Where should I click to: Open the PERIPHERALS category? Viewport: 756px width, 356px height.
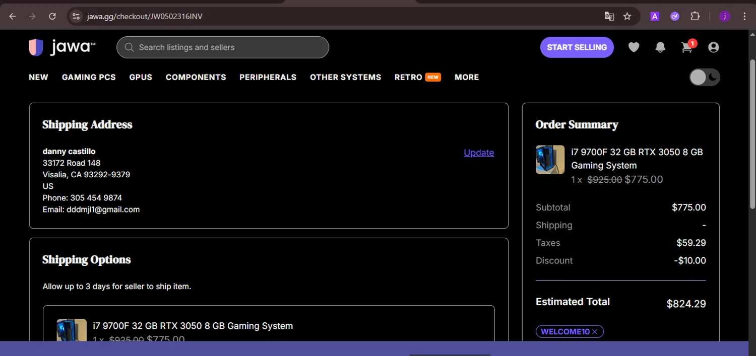click(x=268, y=77)
